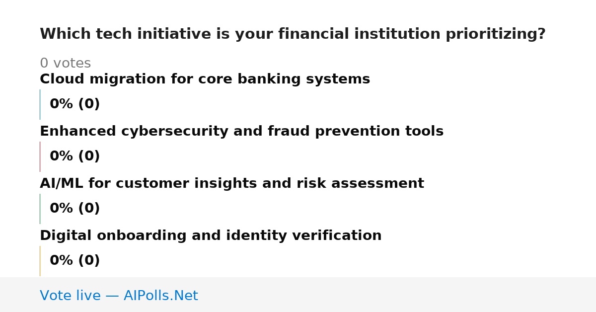Click the gray footer banner area
The height and width of the screenshot is (312, 596).
(298, 295)
